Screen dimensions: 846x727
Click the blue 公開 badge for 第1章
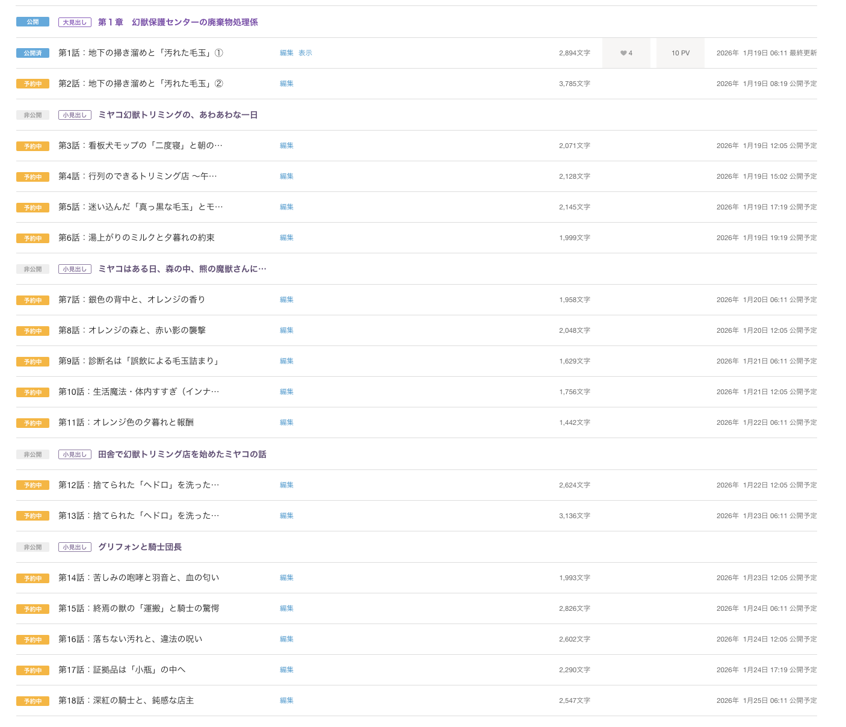pyautogui.click(x=32, y=22)
